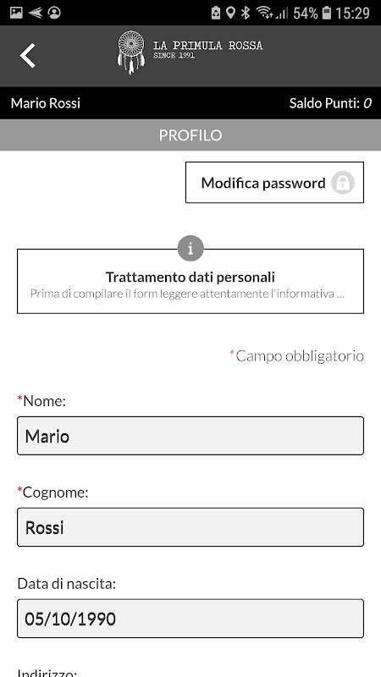Tap the location pin status icon
The height and width of the screenshot is (677, 381).
click(230, 13)
